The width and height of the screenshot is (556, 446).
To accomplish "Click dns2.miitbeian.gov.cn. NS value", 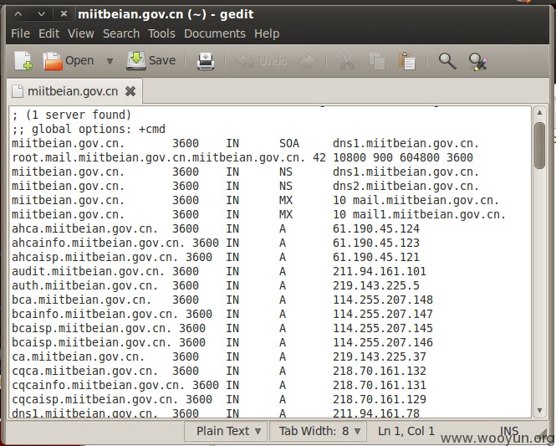I will click(x=406, y=186).
